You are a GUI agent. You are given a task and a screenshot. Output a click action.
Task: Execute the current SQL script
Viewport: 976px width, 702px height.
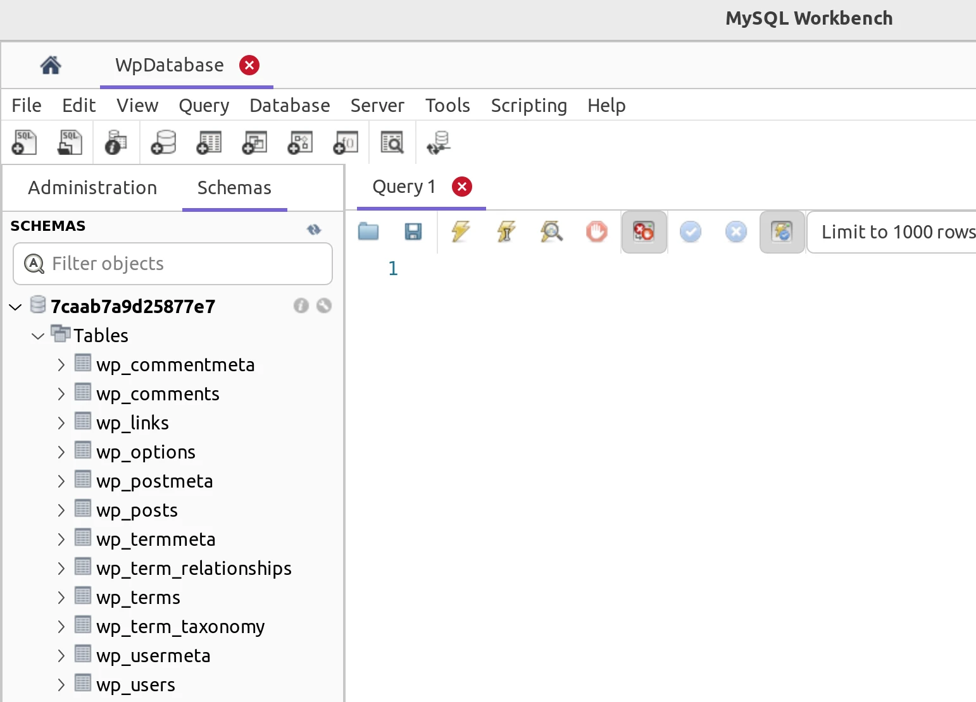(460, 232)
